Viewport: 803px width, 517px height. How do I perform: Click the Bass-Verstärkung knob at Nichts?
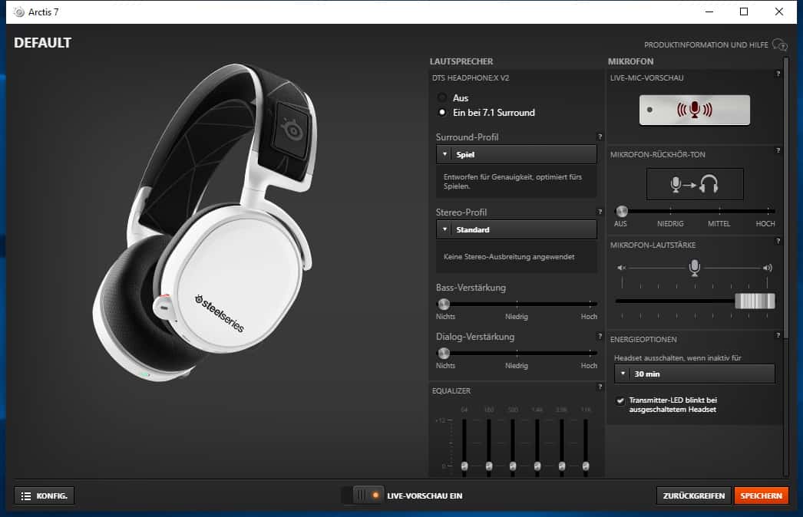tap(444, 304)
